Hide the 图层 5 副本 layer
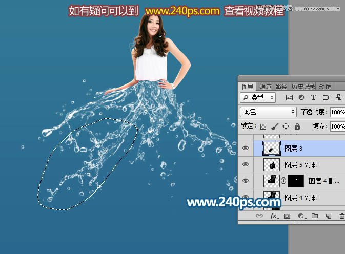345x254 pixels. 246,164
